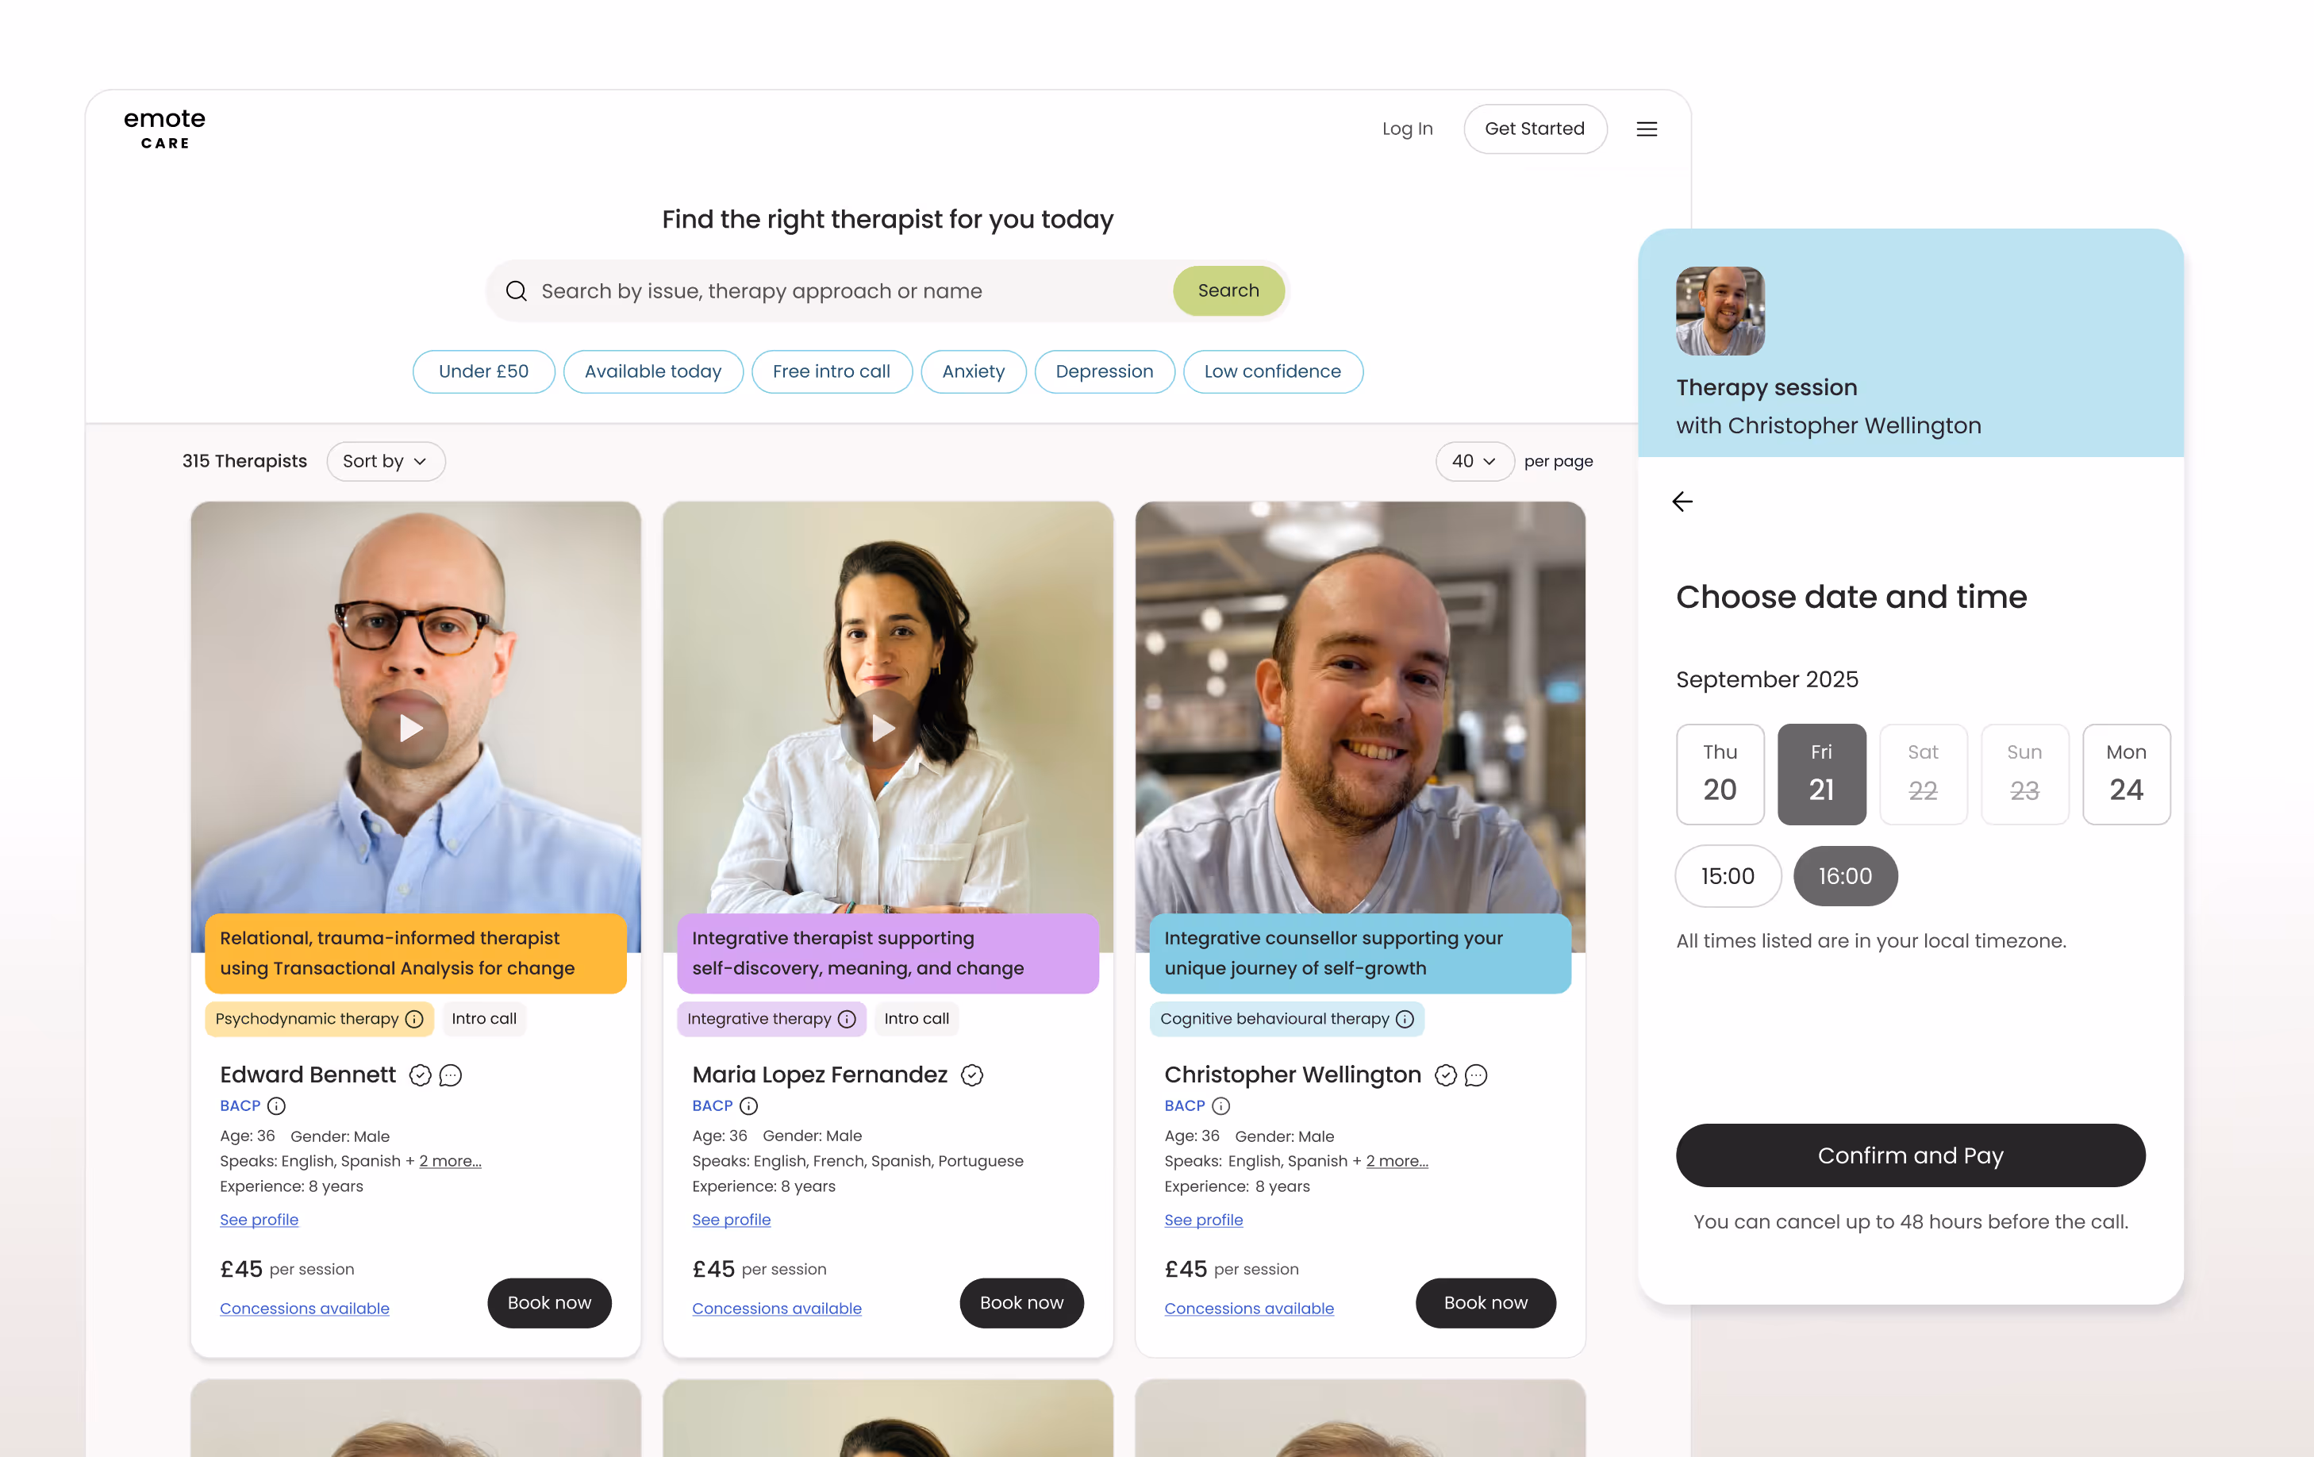
Task: Expand 2 more languages for Edward Bennett
Action: point(450,1161)
